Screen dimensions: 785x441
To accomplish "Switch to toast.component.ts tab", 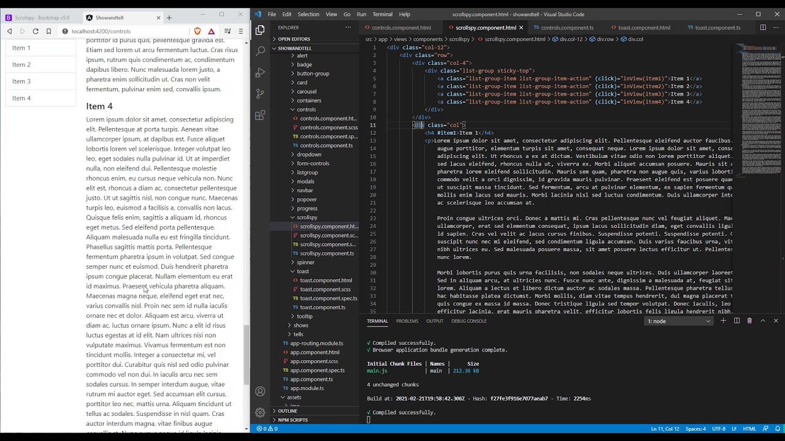I will click(718, 28).
